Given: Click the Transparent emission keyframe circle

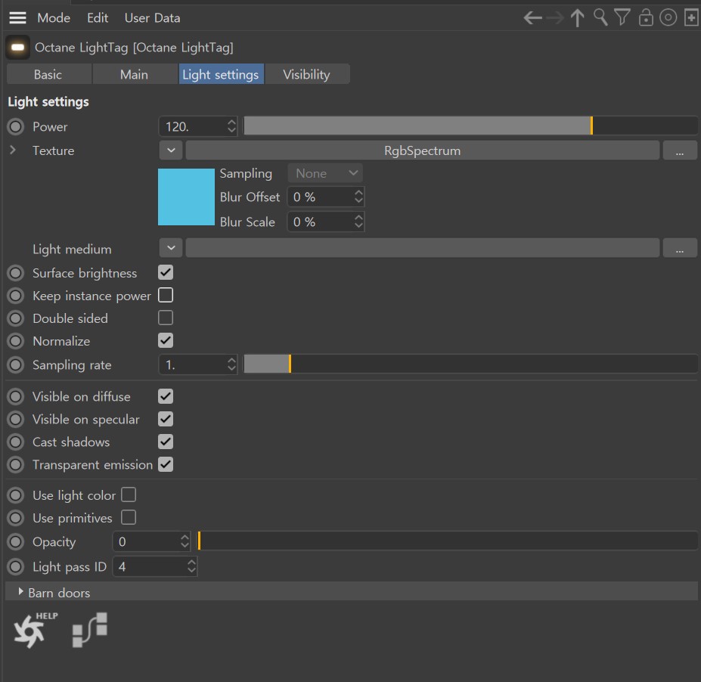Looking at the screenshot, I should tap(16, 465).
